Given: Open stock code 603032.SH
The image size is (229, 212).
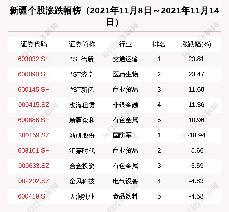Looking at the screenshot, I should coord(34,59).
